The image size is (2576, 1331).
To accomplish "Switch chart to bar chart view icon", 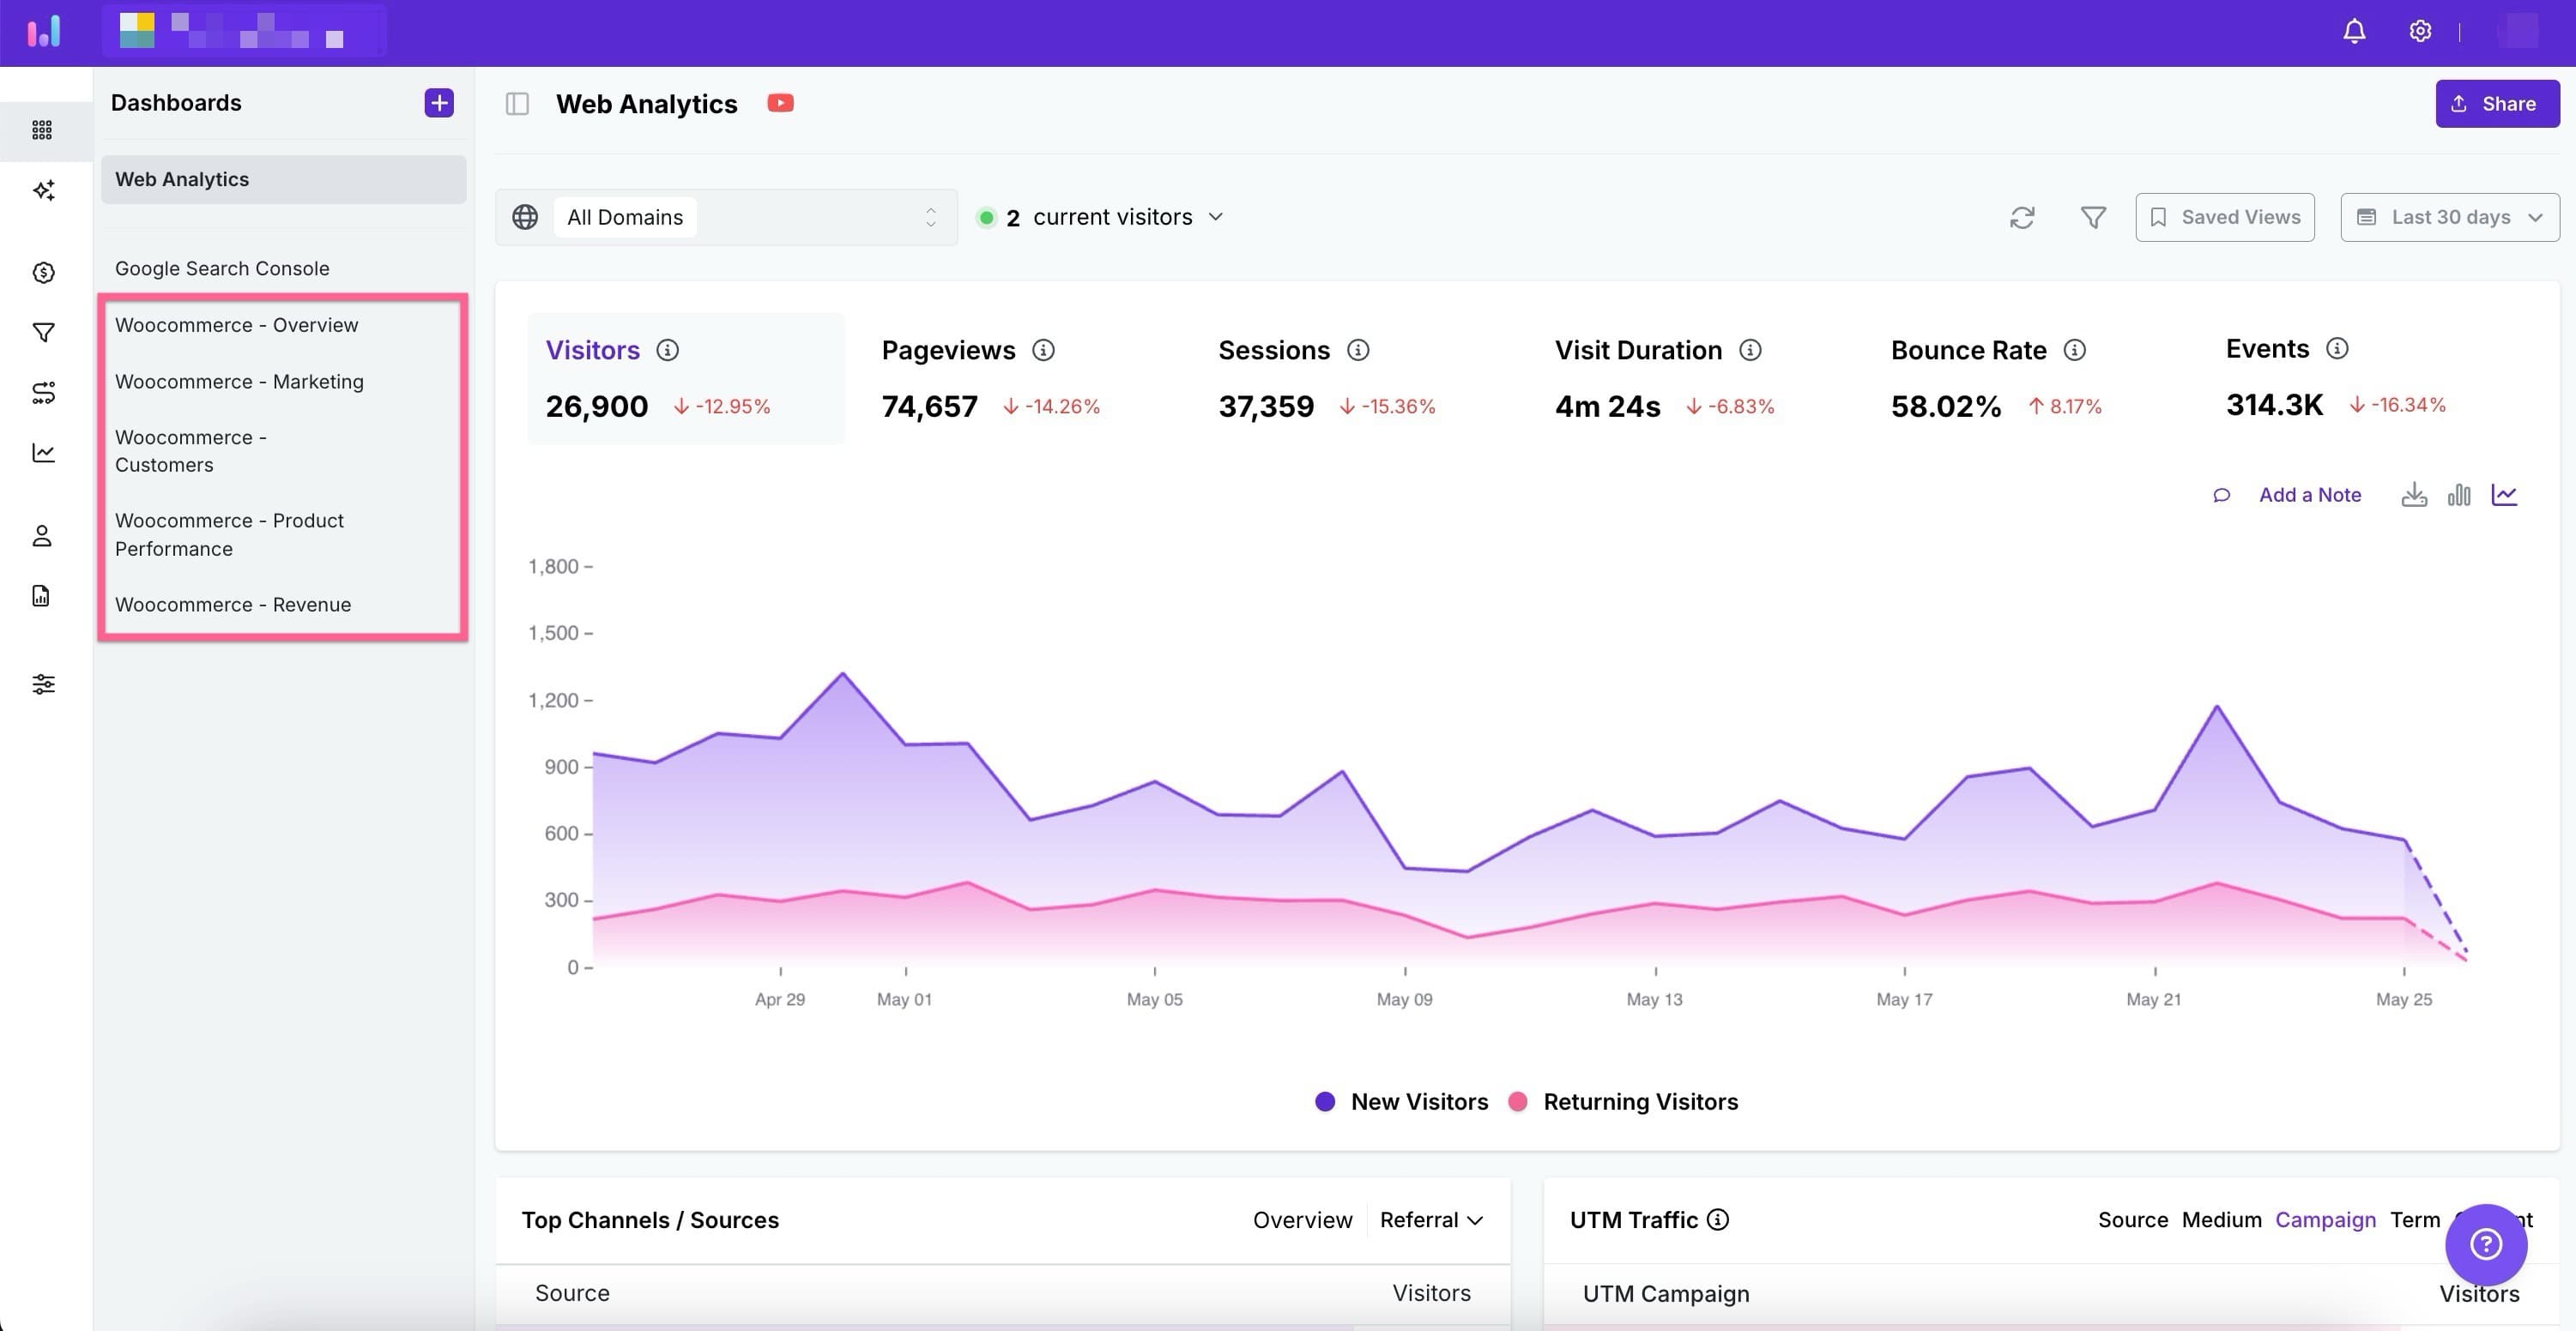I will [x=2458, y=495].
